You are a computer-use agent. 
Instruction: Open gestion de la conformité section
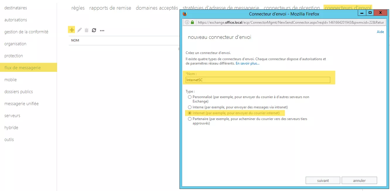click(26, 32)
